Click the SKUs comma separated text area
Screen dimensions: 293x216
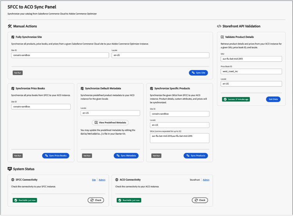(180, 138)
